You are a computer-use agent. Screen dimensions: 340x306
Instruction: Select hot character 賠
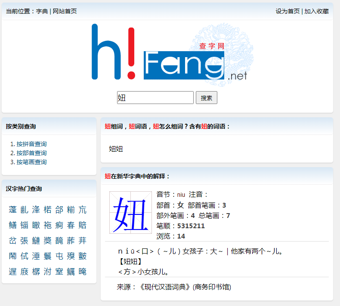pyautogui.click(x=82, y=225)
